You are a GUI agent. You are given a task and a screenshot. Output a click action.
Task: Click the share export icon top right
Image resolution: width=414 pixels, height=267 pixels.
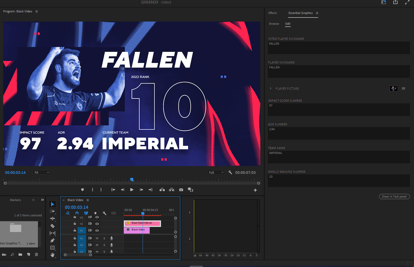395,2
